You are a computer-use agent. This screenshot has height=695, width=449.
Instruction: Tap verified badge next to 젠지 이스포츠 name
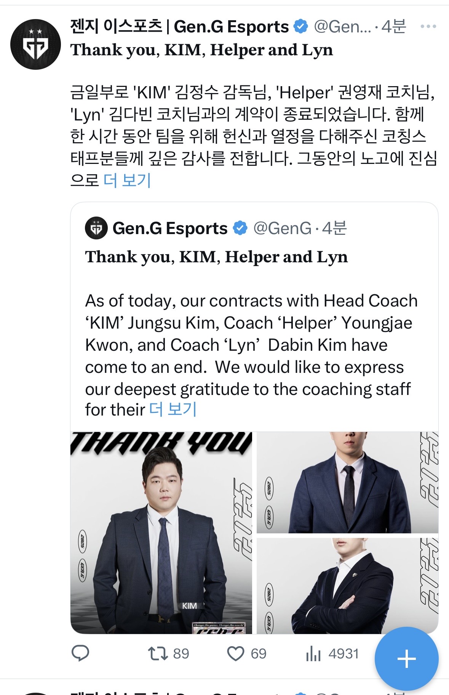301,26
